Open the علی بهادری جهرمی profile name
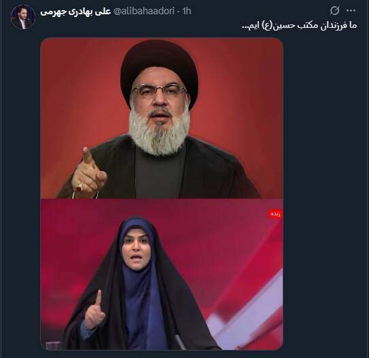369x358 pixels. click(x=75, y=12)
